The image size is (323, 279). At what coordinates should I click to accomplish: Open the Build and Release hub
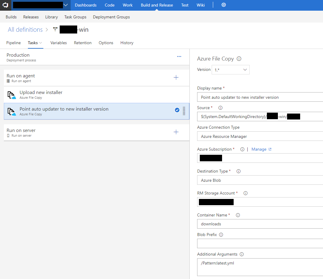point(157,5)
